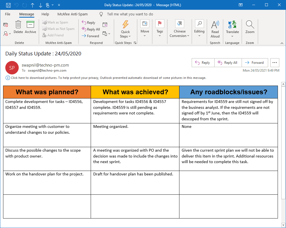
Task: Click Reply All in the ribbon
Action: tap(91, 29)
